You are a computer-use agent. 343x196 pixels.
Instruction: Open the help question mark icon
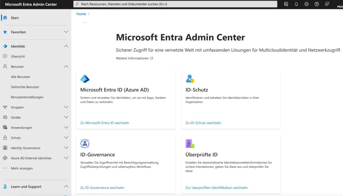pos(317,4)
